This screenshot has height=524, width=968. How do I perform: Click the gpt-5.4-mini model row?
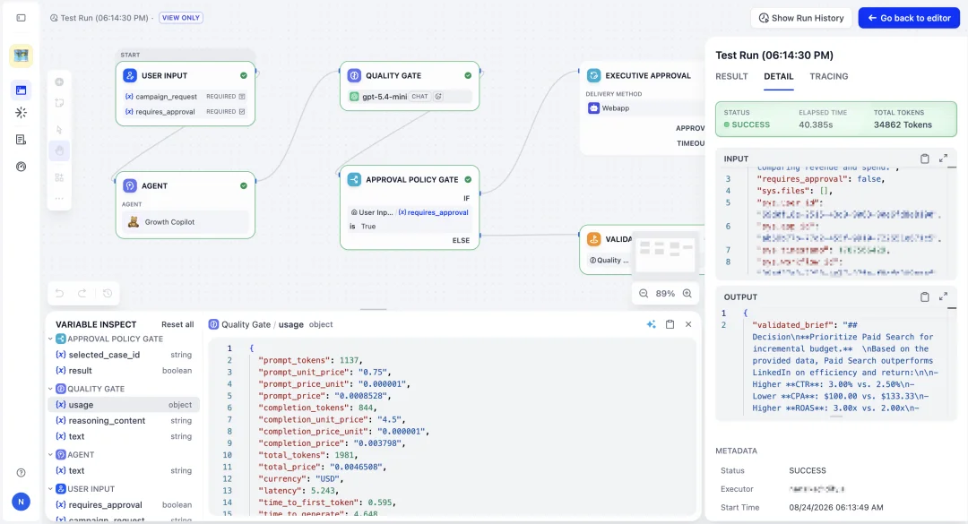[x=410, y=96]
